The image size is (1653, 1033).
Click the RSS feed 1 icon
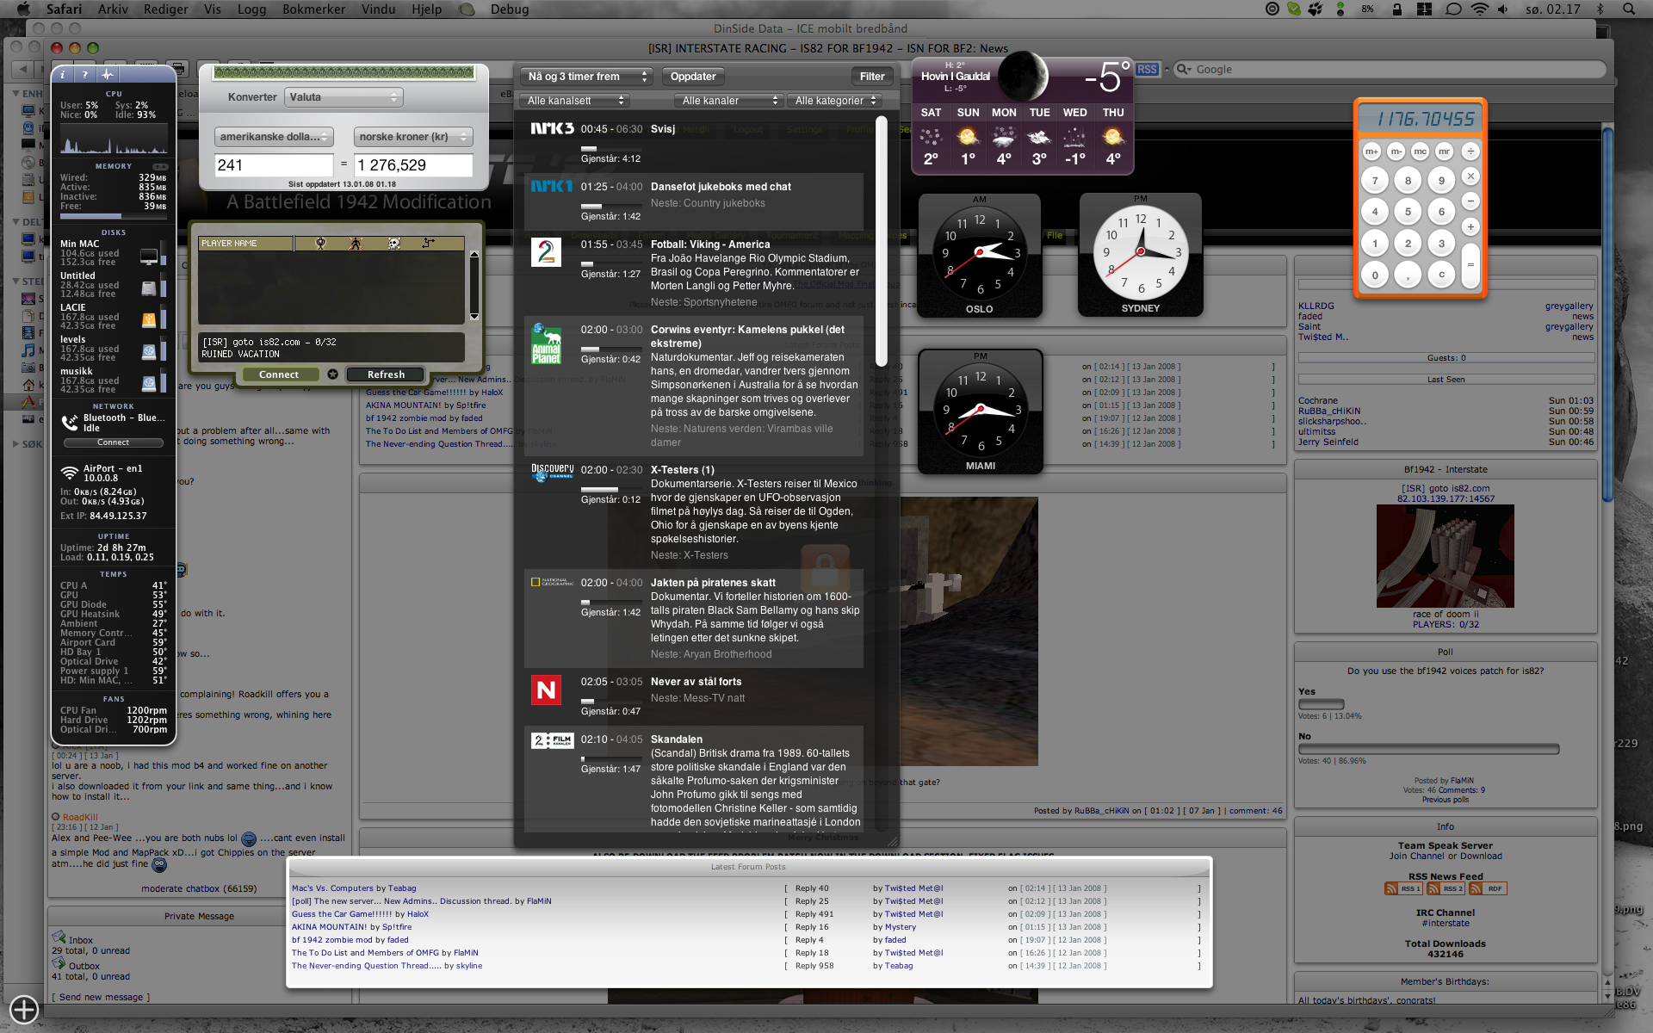[1403, 888]
